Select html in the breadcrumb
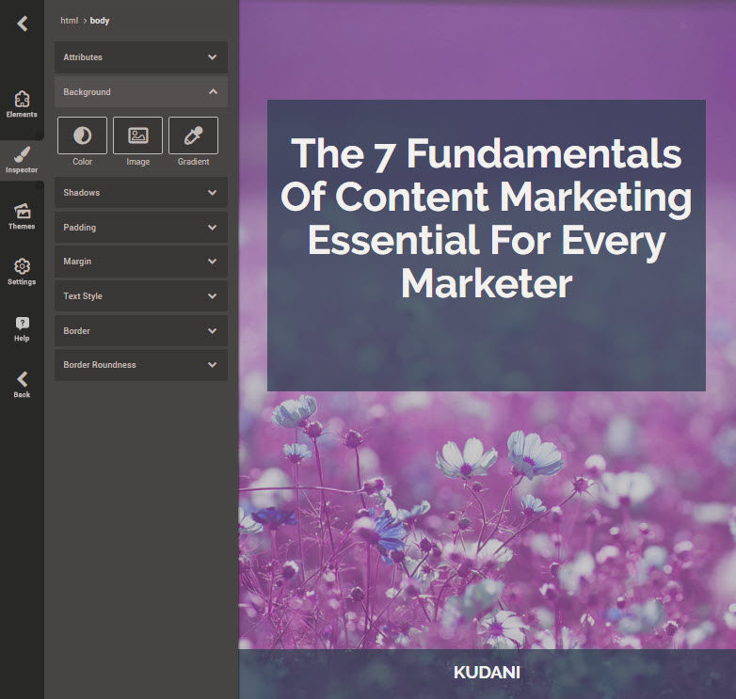This screenshot has height=699, width=736. (x=69, y=21)
